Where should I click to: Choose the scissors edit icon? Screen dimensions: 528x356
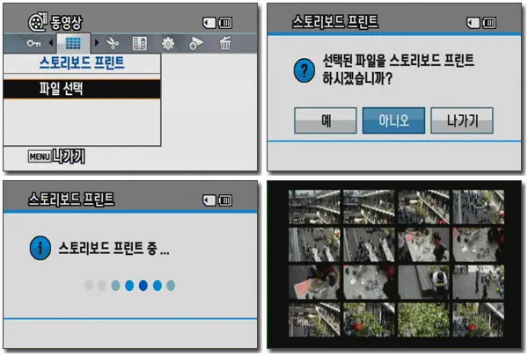click(111, 42)
